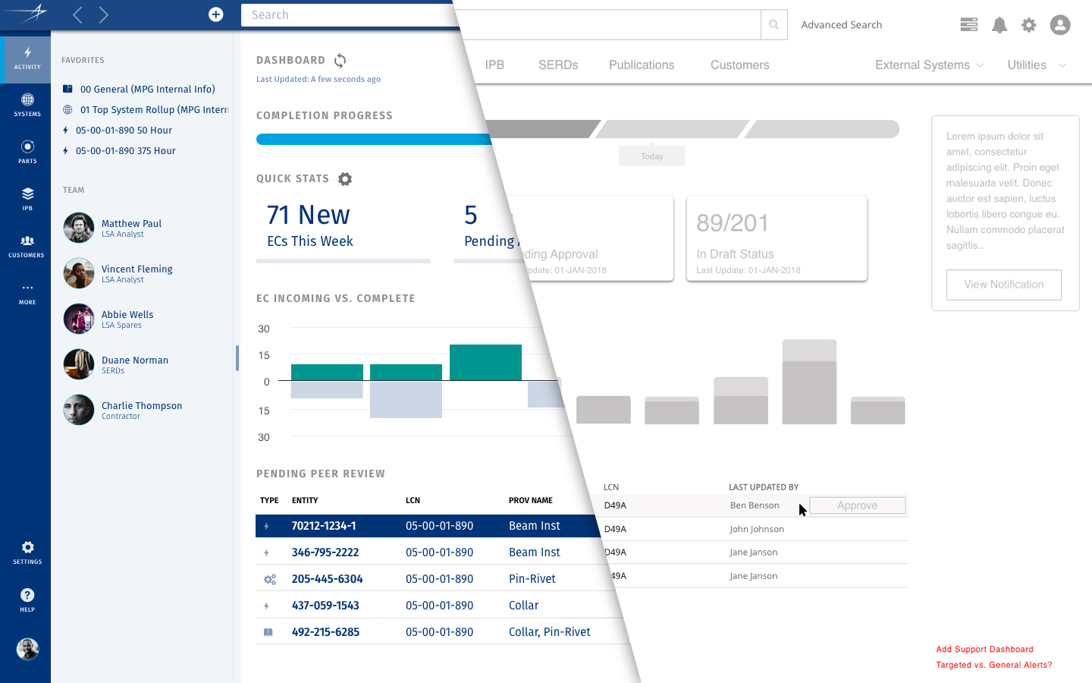Open the Activity section in sidebar

click(x=27, y=58)
